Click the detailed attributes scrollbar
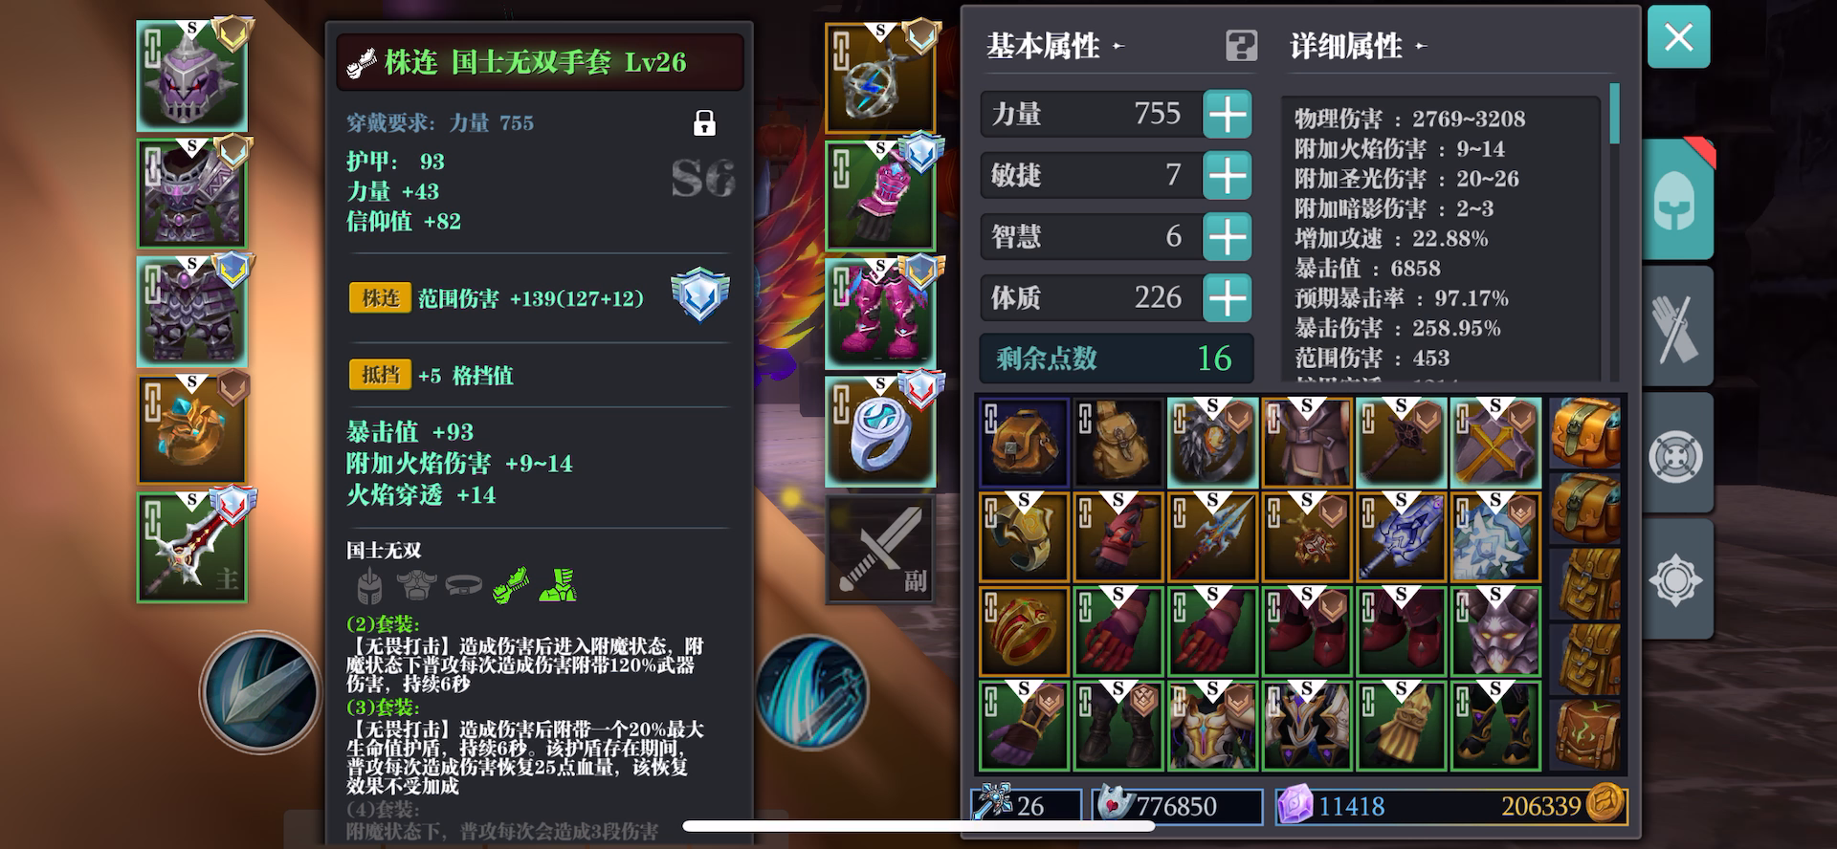The width and height of the screenshot is (1837, 849). 1615,114
